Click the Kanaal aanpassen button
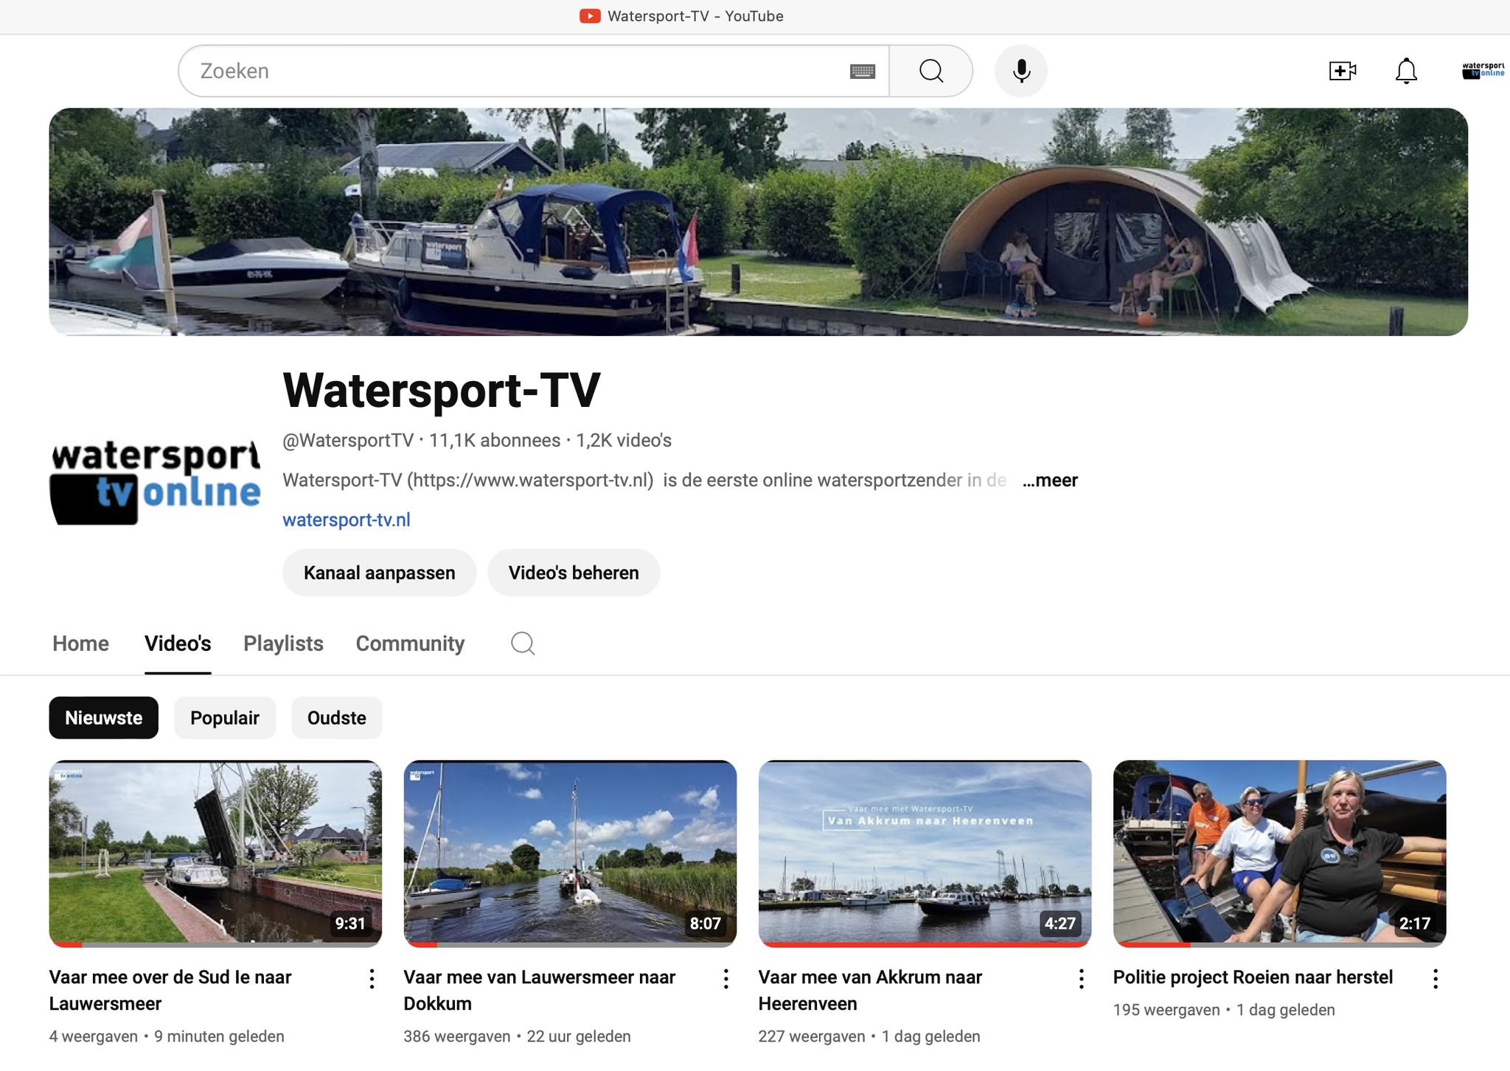Image resolution: width=1510 pixels, height=1071 pixels. (379, 572)
